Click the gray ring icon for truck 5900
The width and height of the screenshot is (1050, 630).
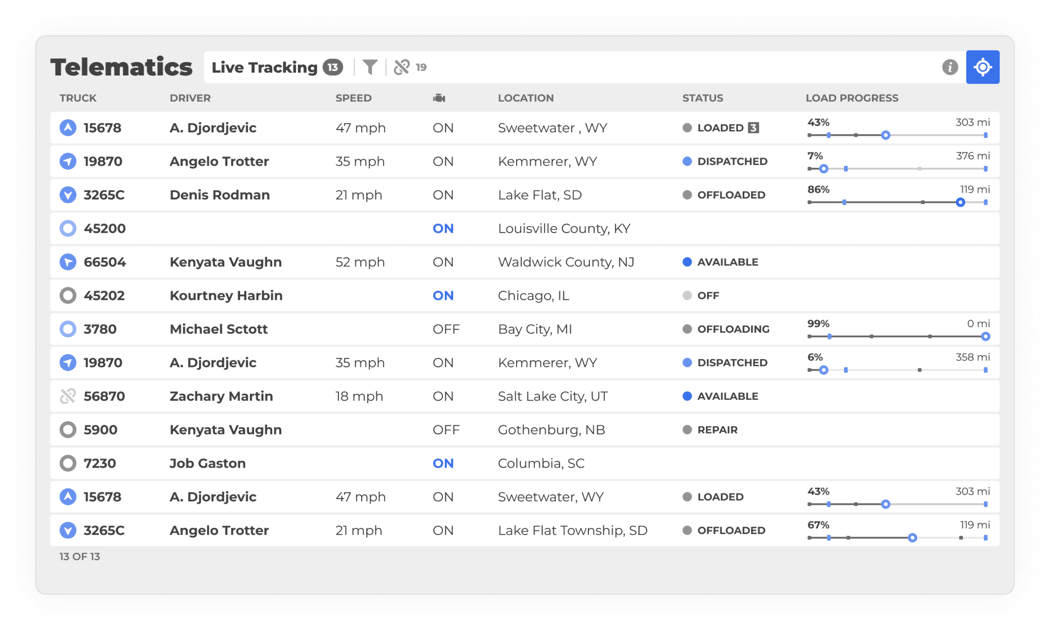point(68,430)
